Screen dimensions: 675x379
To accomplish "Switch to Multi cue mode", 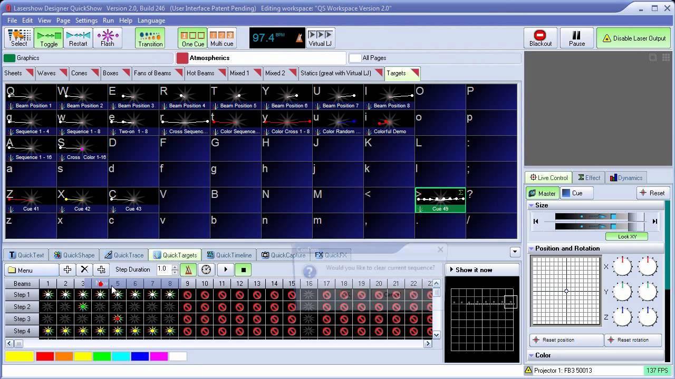I will [x=221, y=38].
